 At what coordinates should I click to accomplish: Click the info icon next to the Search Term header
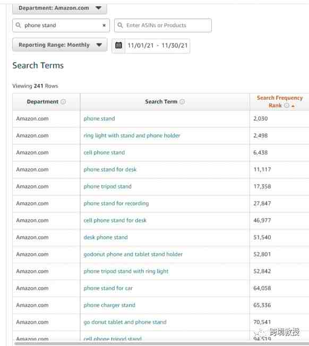pyautogui.click(x=182, y=102)
